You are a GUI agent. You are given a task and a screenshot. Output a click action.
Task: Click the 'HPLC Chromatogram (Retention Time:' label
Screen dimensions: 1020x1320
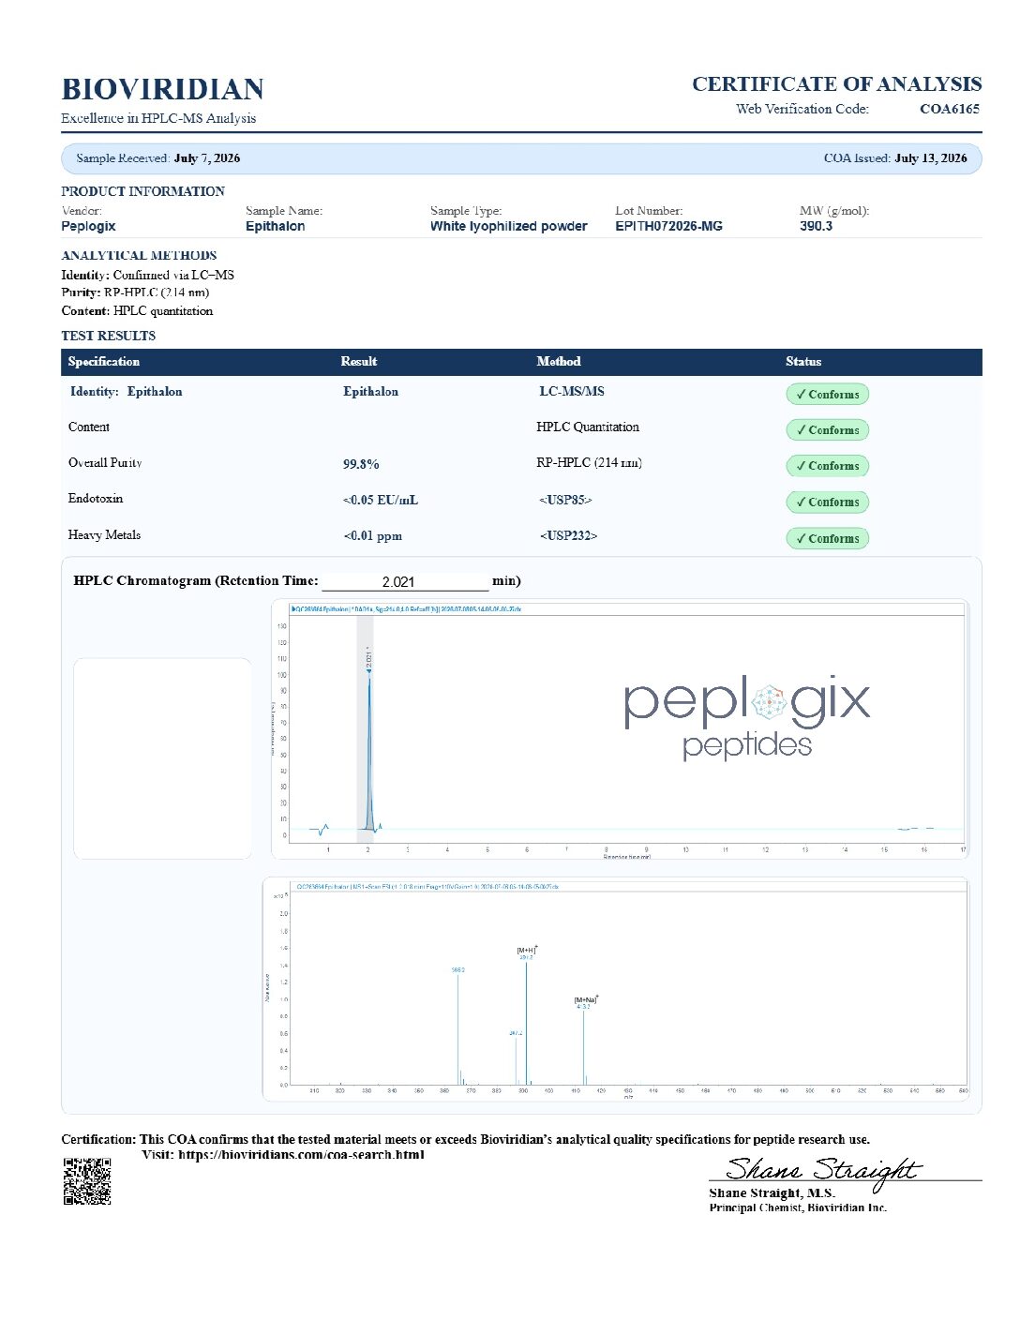tap(196, 581)
